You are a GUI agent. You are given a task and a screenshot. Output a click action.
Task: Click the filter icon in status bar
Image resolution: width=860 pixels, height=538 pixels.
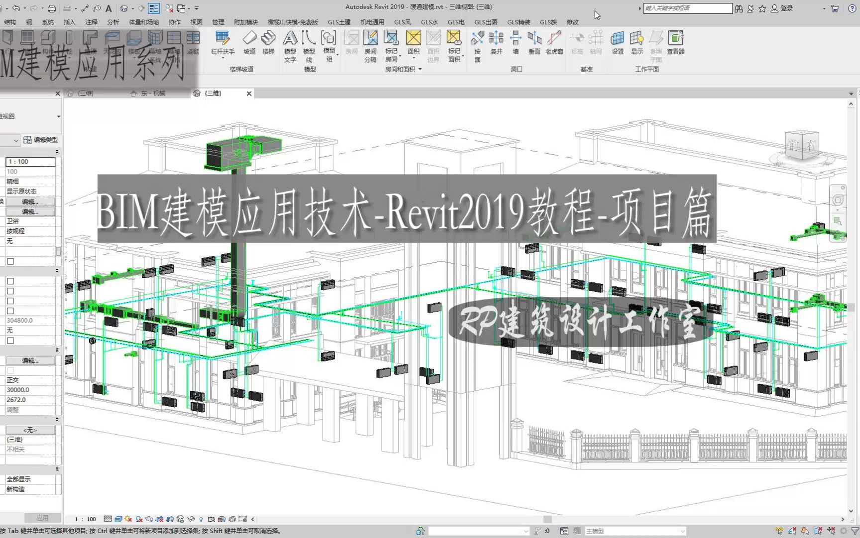855,531
